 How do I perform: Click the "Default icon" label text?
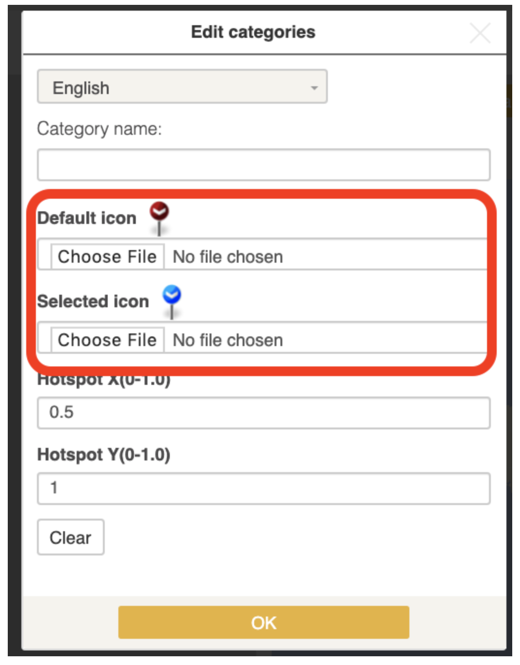87,218
